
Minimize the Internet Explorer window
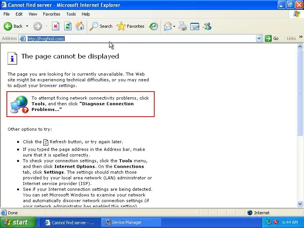(281, 5)
